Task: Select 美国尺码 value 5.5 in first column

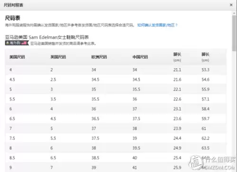Action: (12, 99)
